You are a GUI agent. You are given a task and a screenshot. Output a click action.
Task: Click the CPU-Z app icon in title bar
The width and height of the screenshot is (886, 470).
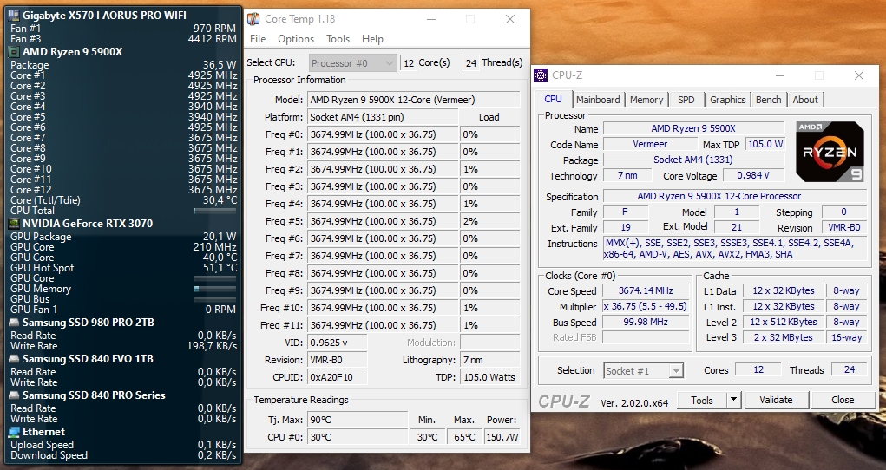pyautogui.click(x=541, y=75)
